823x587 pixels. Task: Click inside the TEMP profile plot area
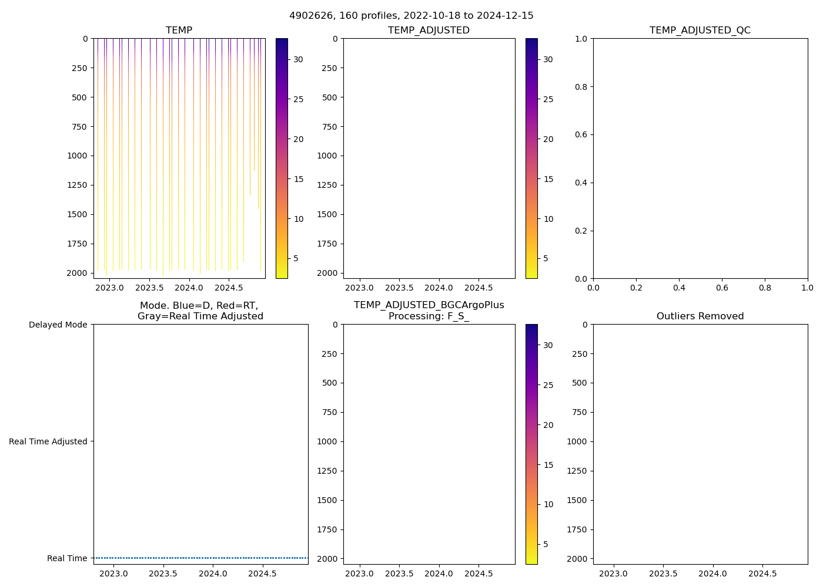179,158
